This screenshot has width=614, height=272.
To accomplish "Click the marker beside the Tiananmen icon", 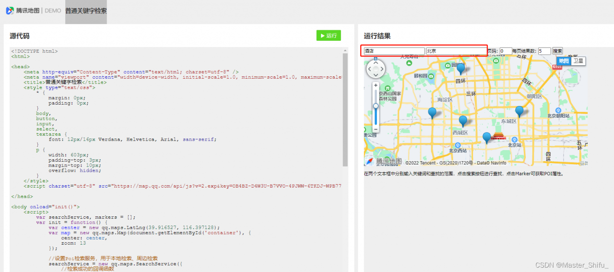I will tap(487, 138).
